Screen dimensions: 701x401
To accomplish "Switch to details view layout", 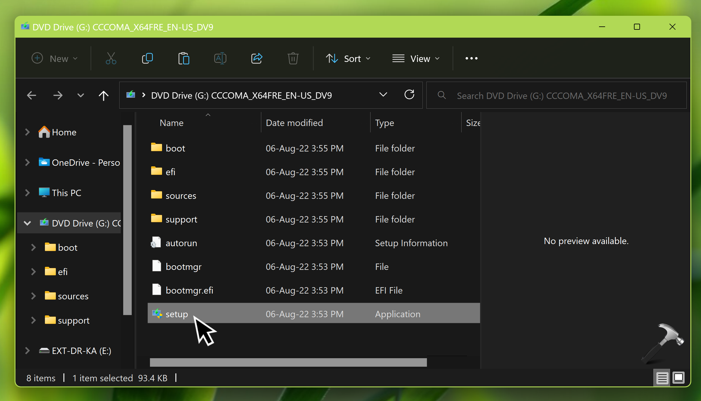I will (x=662, y=378).
